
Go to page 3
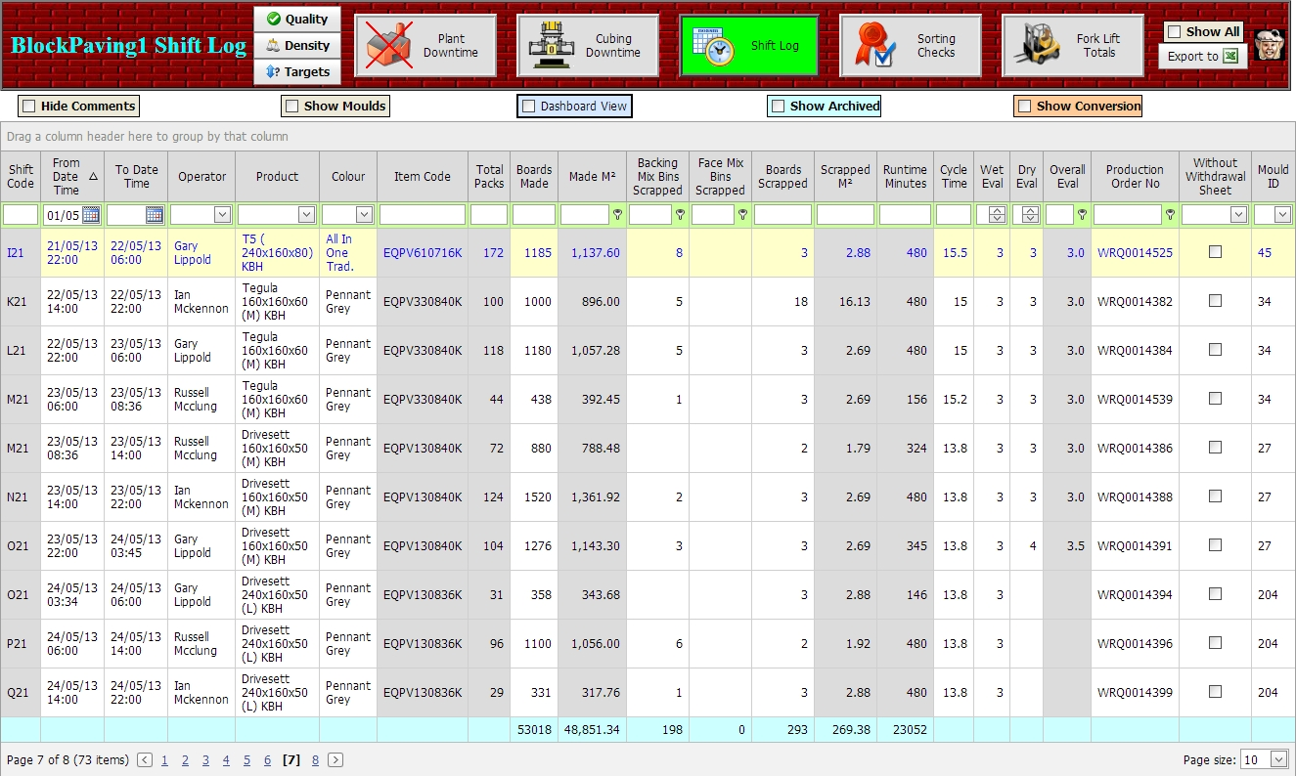tap(205, 760)
